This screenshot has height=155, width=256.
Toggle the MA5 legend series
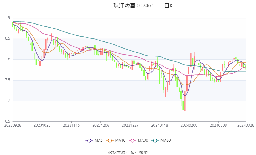point(94,140)
